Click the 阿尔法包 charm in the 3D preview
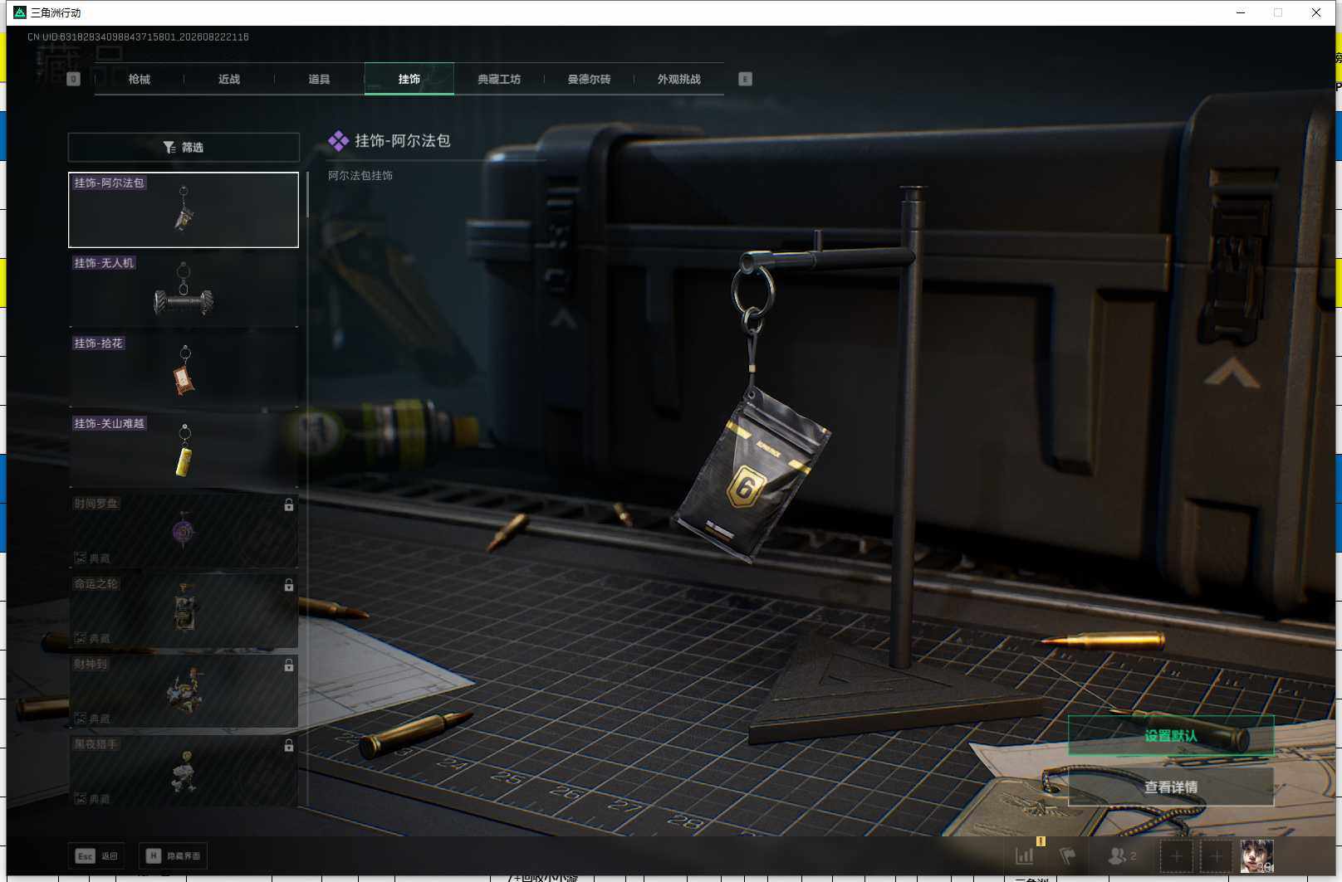Viewport: 1342px width, 882px height. (752, 475)
